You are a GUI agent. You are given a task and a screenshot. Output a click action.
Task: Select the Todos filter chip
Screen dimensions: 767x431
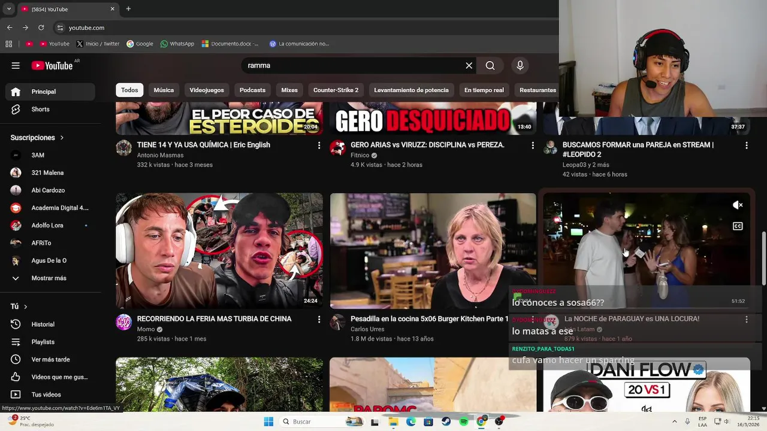[129, 90]
